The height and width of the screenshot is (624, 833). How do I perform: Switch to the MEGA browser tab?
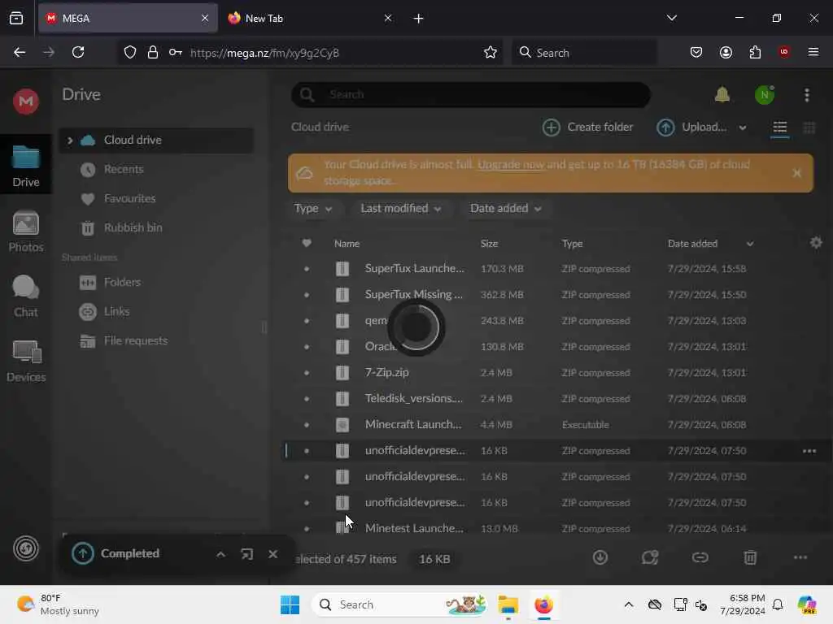click(128, 19)
